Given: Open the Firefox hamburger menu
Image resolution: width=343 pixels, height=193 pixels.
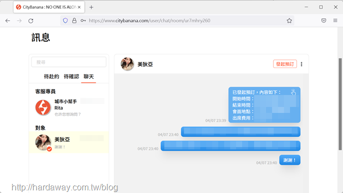Looking at the screenshot, I should [x=335, y=20].
